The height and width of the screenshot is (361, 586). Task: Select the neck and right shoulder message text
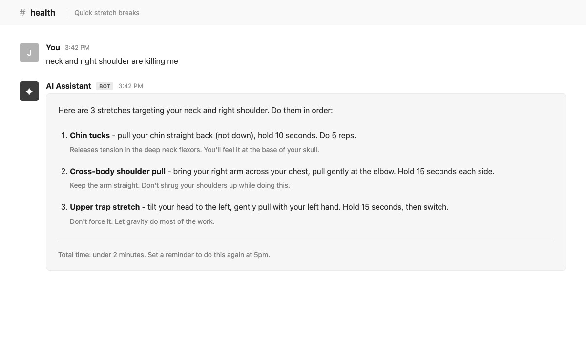(x=112, y=61)
